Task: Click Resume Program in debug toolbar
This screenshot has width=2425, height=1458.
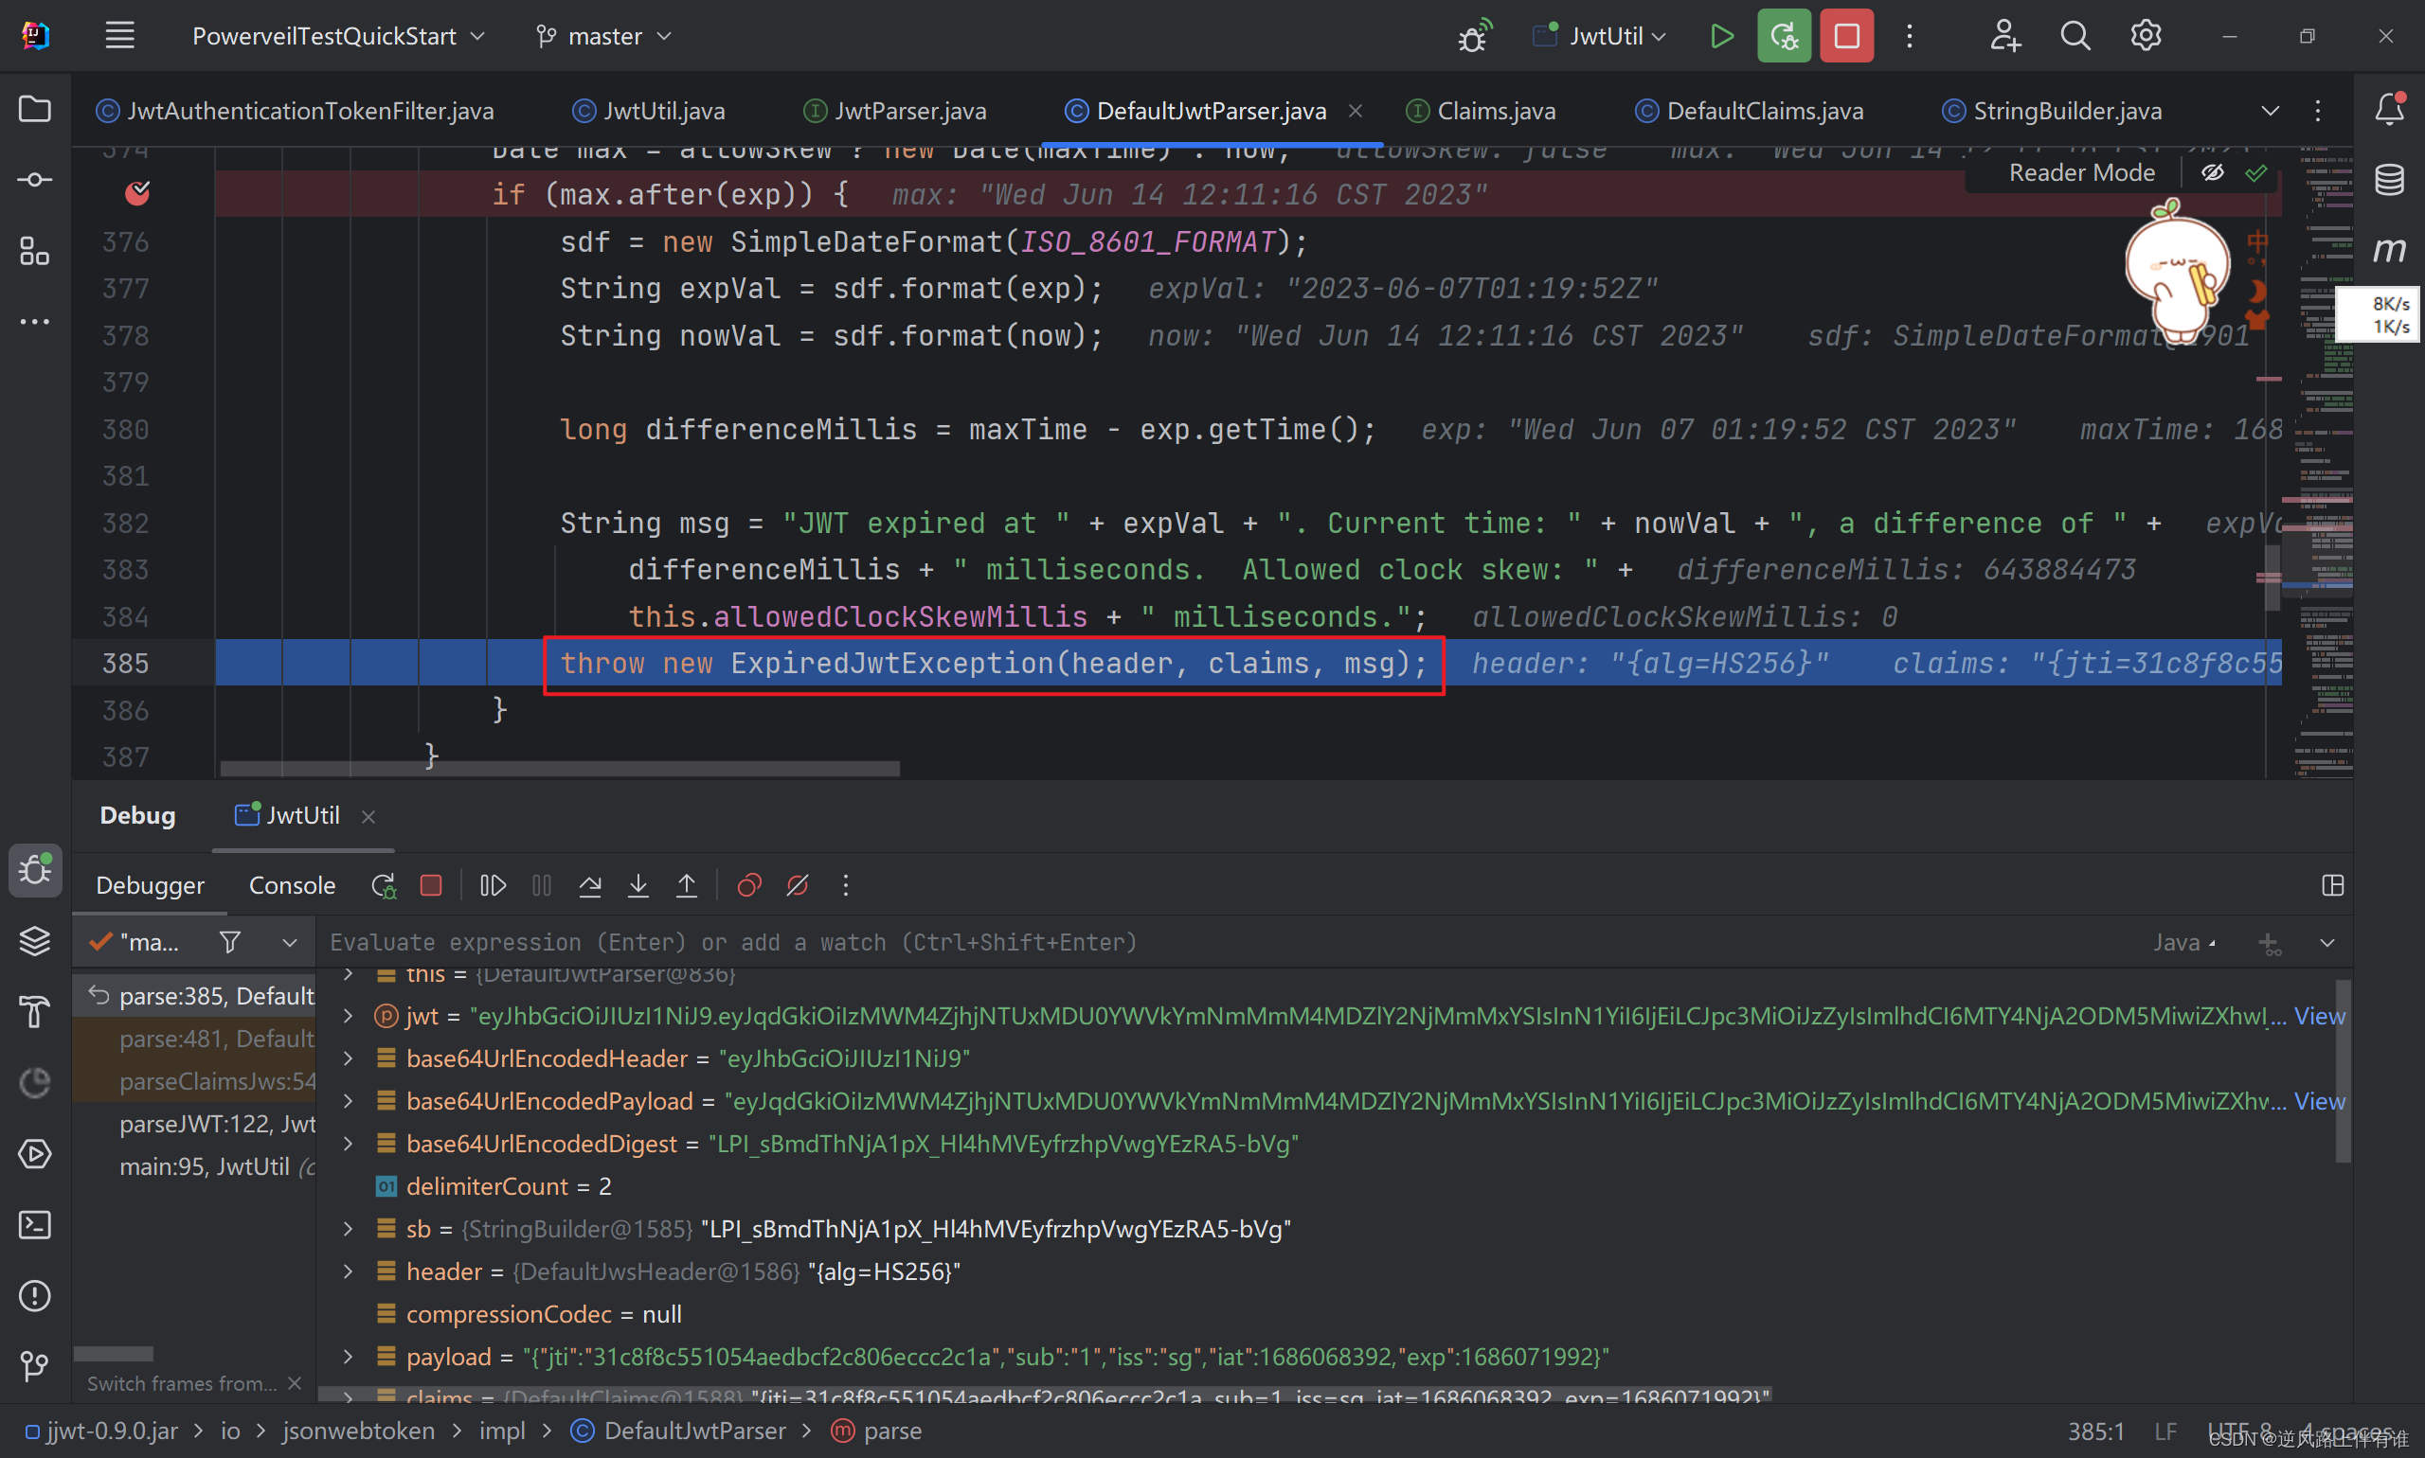Action: click(493, 886)
